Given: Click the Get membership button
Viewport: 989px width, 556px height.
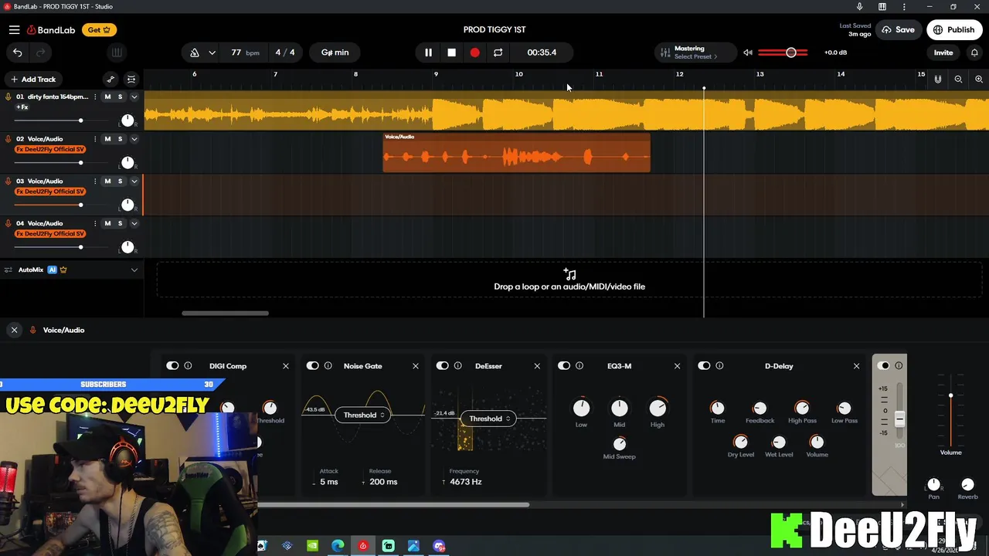Looking at the screenshot, I should (99, 30).
